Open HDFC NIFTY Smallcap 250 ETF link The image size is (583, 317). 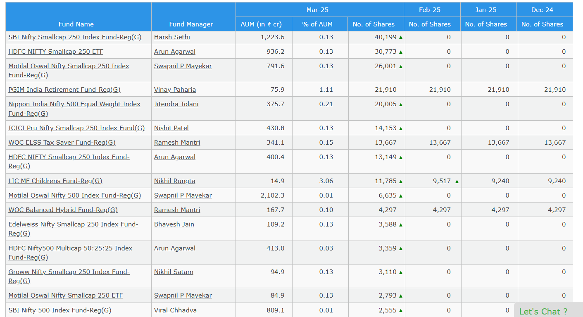[56, 52]
